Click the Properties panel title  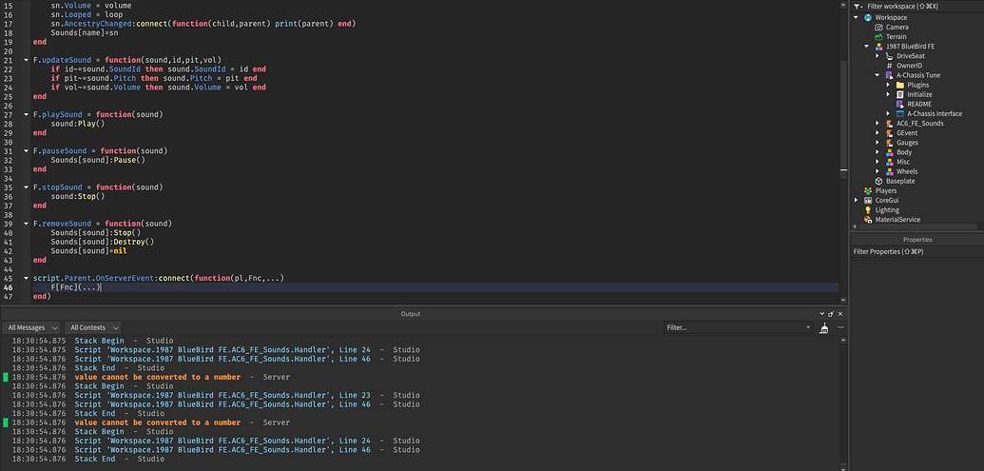[916, 239]
